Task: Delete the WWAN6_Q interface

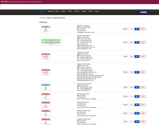Action: click(143, 121)
